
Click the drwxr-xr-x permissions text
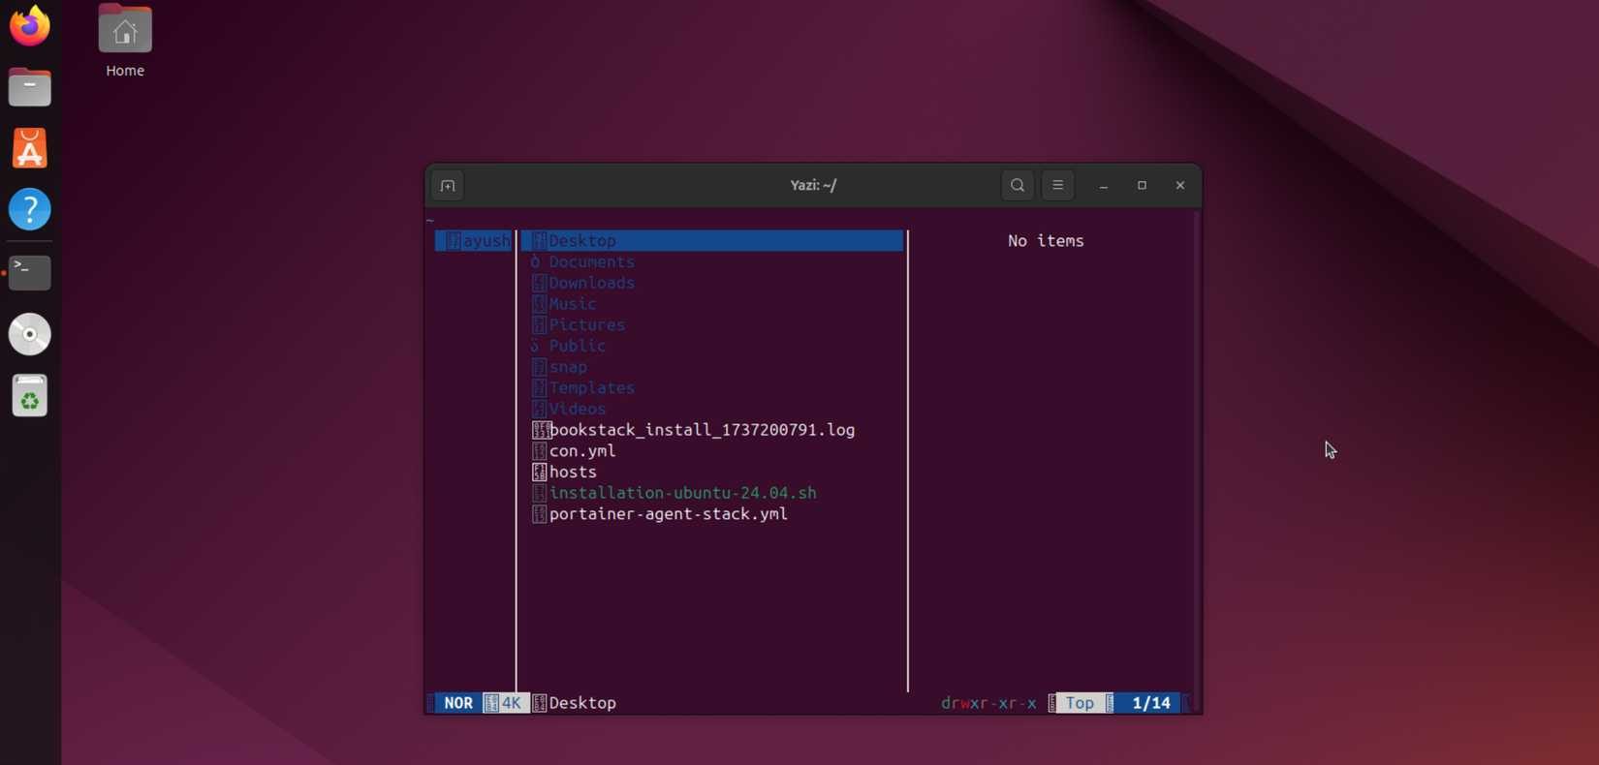(988, 703)
